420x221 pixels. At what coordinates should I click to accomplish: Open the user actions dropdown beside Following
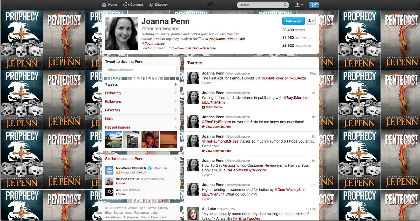click(310, 21)
